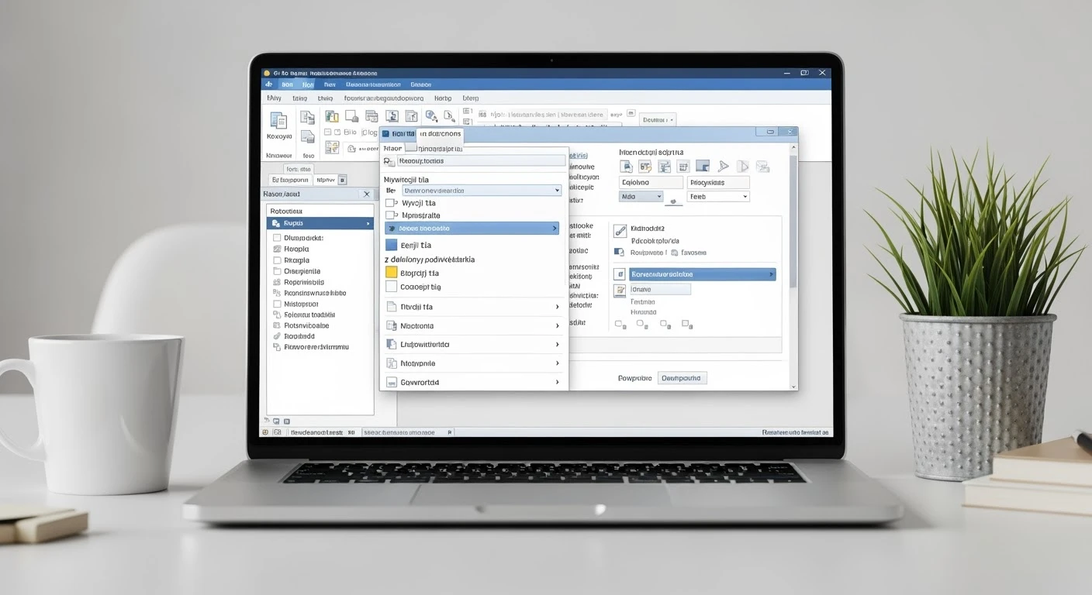The width and height of the screenshot is (1092, 595).
Task: Click the paperclip icon beside 'Roopdtedd'
Action: tap(277, 337)
